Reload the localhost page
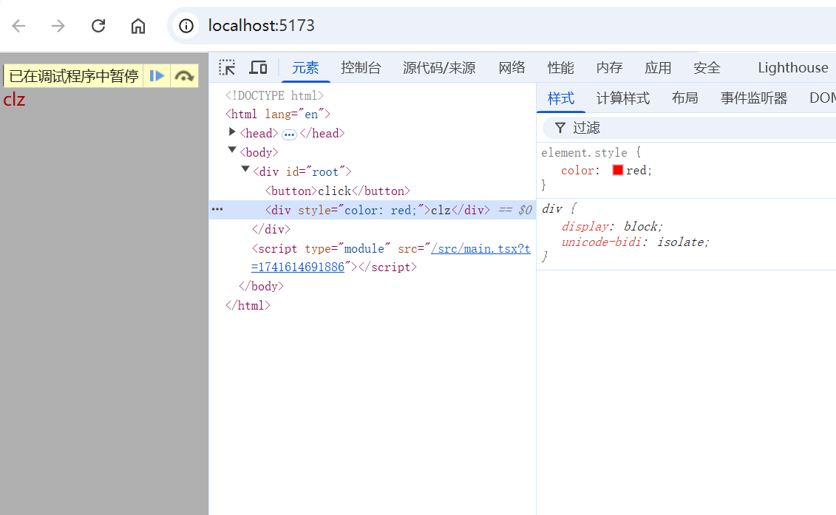Image resolution: width=836 pixels, height=515 pixels. coord(98,26)
